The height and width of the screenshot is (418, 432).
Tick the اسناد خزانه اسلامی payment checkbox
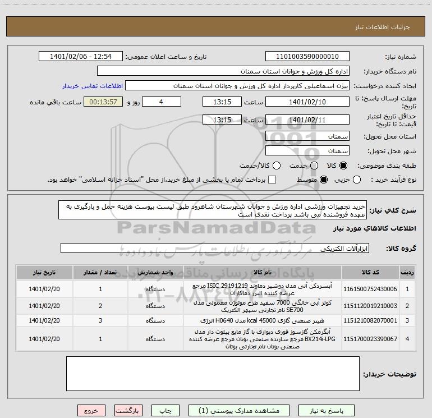(x=272, y=180)
